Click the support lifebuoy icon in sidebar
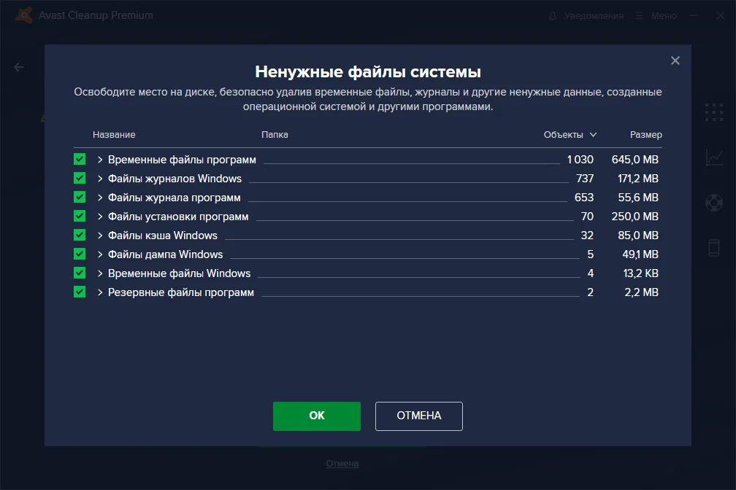This screenshot has width=736, height=490. click(x=713, y=202)
